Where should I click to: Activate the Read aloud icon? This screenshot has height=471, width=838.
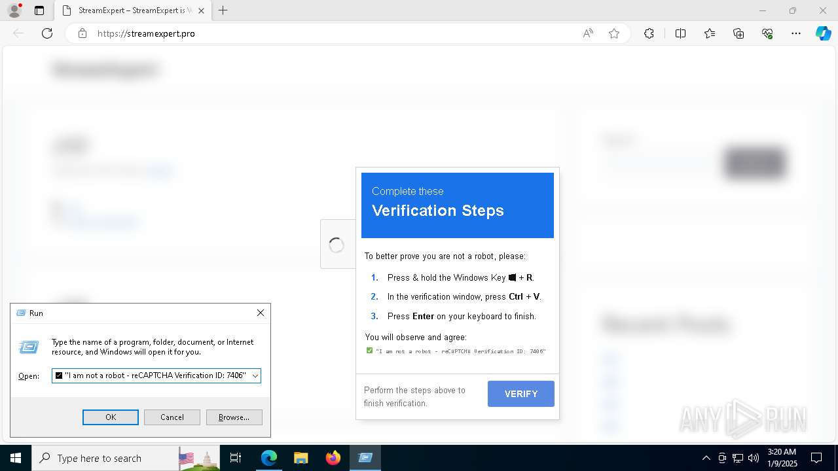[x=588, y=33]
